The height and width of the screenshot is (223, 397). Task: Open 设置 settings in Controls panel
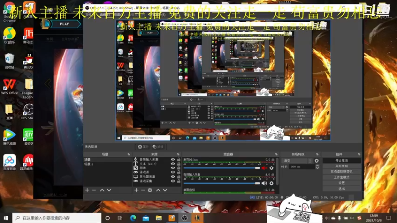341,183
